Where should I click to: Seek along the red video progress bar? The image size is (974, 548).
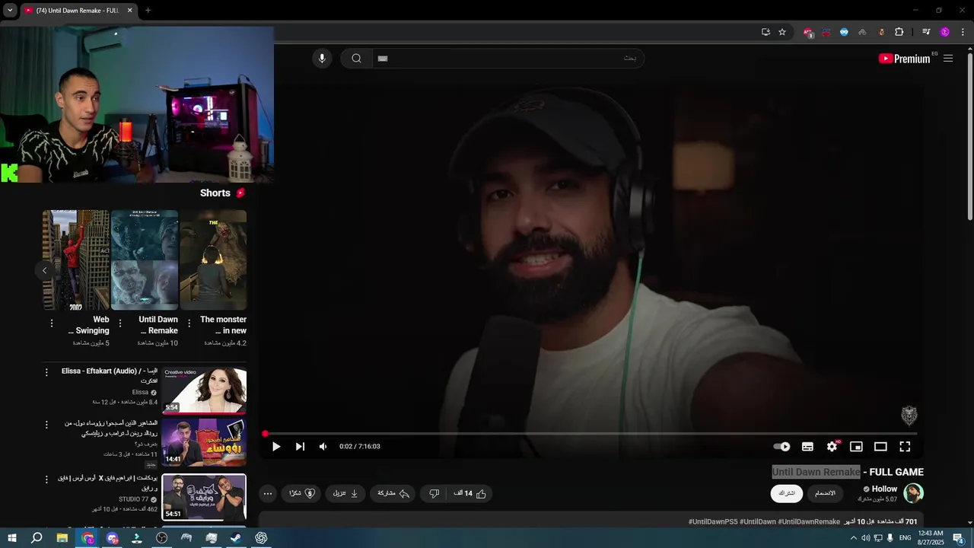click(590, 434)
